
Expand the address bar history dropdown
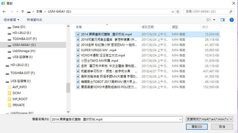point(173,11)
